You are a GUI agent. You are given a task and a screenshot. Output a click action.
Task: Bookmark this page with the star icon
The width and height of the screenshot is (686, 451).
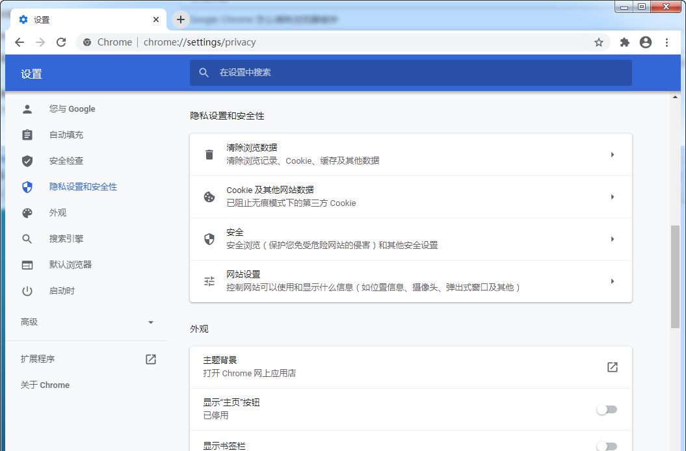pyautogui.click(x=598, y=42)
